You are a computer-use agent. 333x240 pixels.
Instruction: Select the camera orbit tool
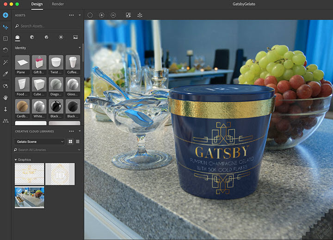click(x=6, y=86)
